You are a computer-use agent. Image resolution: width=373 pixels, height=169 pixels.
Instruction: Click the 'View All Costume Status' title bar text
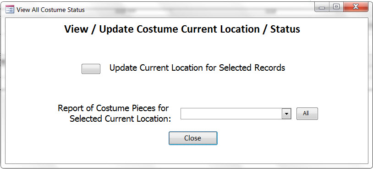coord(50,10)
